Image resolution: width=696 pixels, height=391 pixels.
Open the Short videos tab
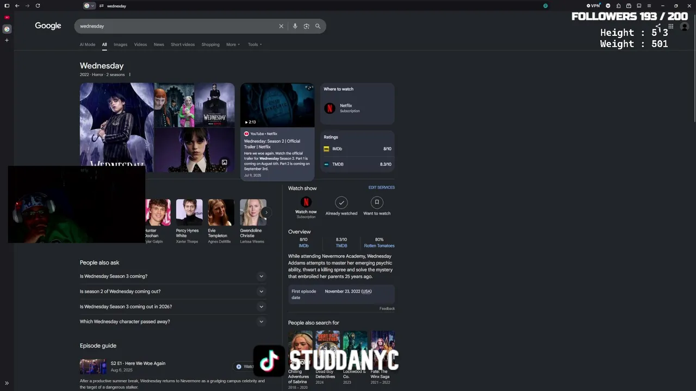183,45
